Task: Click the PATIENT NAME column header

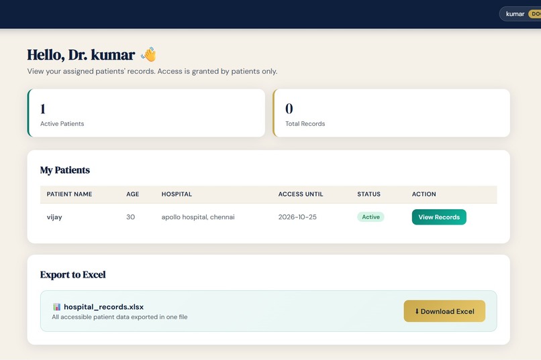Action: (x=69, y=194)
